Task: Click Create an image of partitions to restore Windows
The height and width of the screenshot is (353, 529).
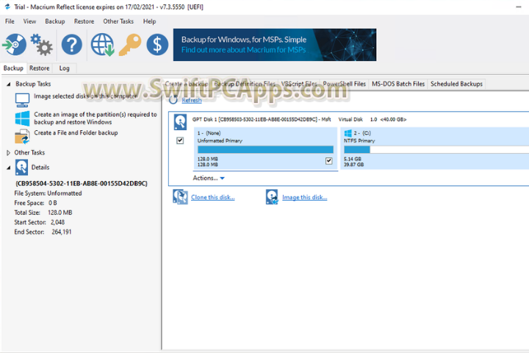Action: click(x=96, y=118)
